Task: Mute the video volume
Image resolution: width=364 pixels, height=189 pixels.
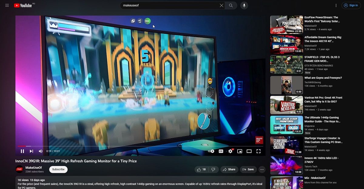Action: pos(41,151)
